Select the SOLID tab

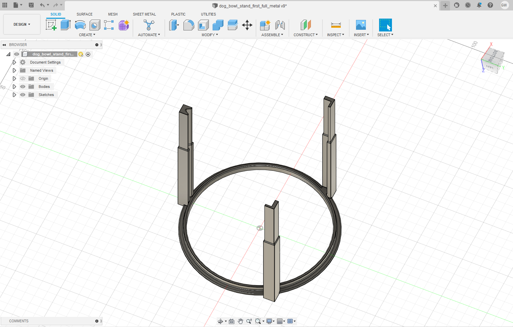click(56, 14)
